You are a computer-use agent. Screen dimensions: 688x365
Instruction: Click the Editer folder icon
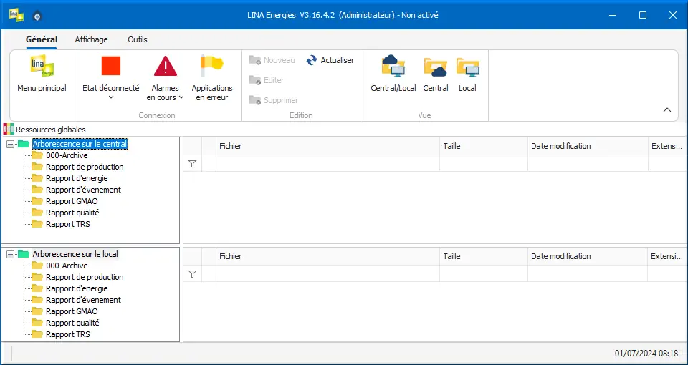[255, 80]
